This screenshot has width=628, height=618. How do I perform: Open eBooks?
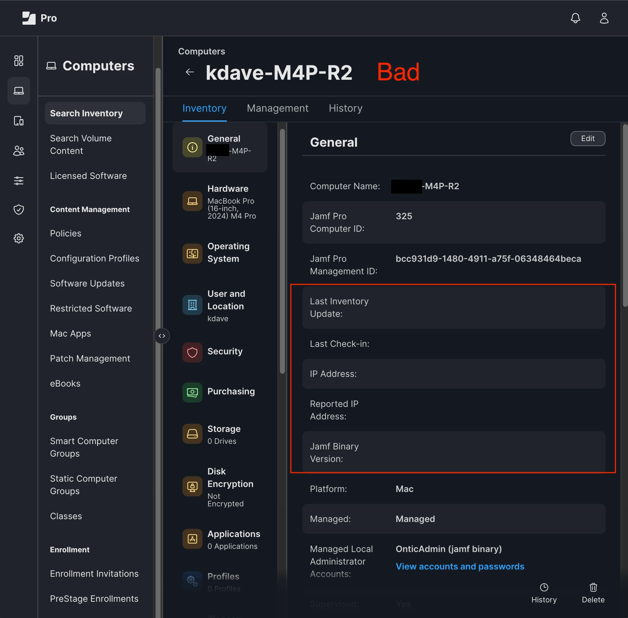pyautogui.click(x=65, y=383)
